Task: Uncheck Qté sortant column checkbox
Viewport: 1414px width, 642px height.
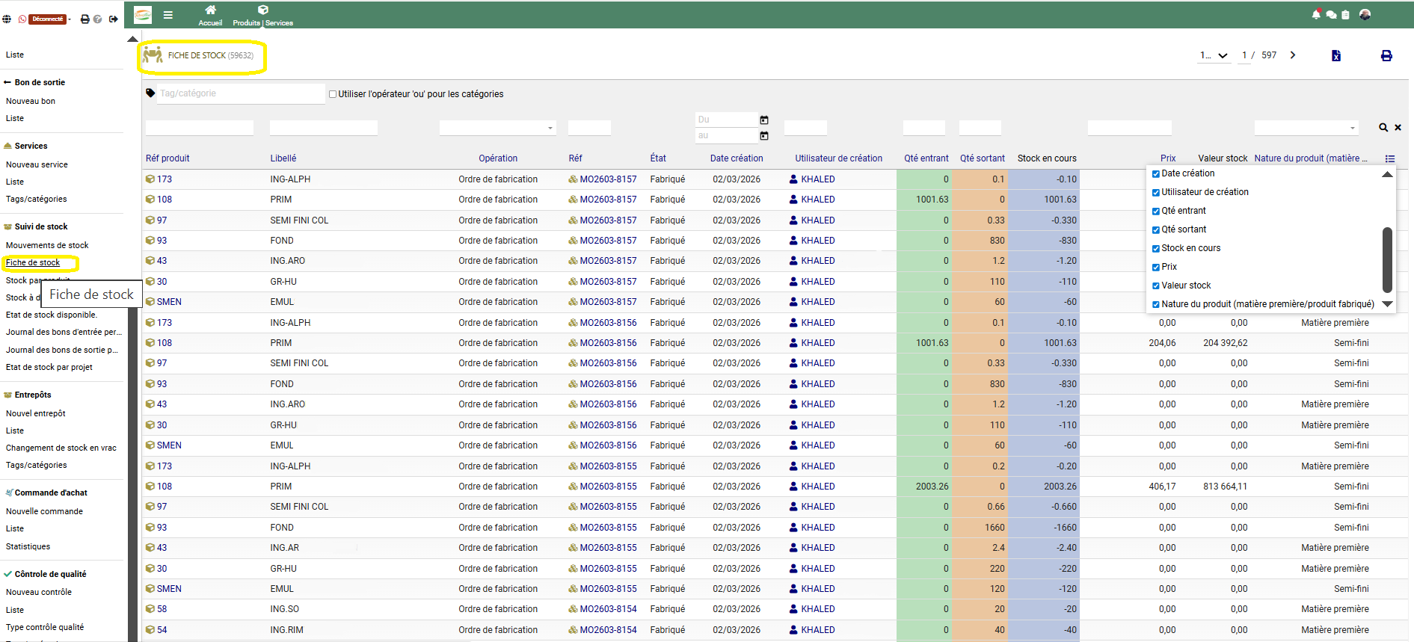Action: point(1156,229)
